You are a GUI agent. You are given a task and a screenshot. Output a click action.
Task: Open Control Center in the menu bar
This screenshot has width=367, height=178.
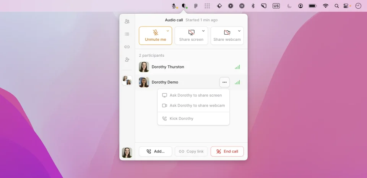(346, 6)
